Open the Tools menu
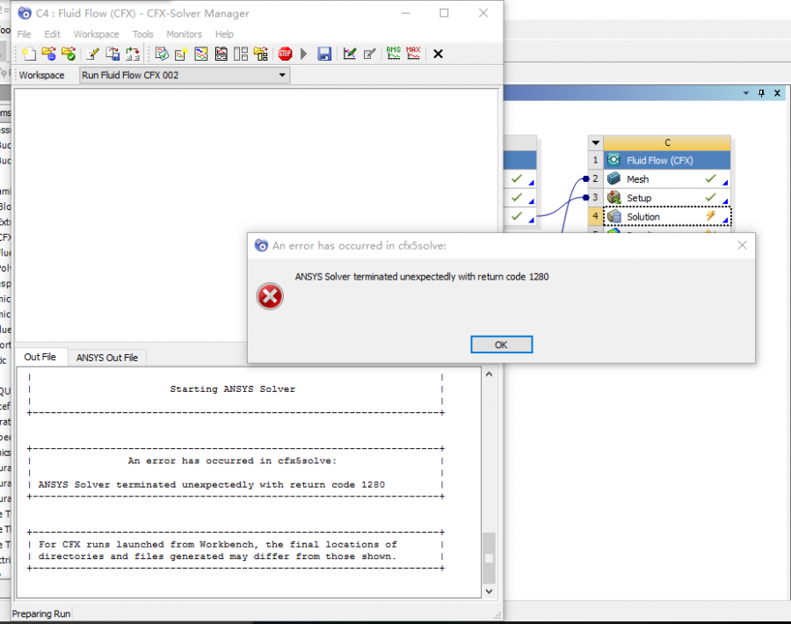Viewport: 791px width, 624px height. point(142,34)
